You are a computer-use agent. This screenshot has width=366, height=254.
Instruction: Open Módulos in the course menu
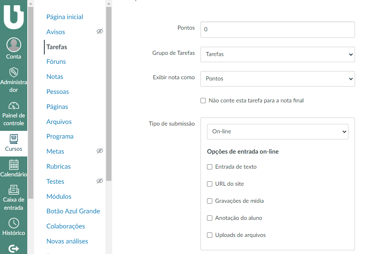tap(59, 196)
